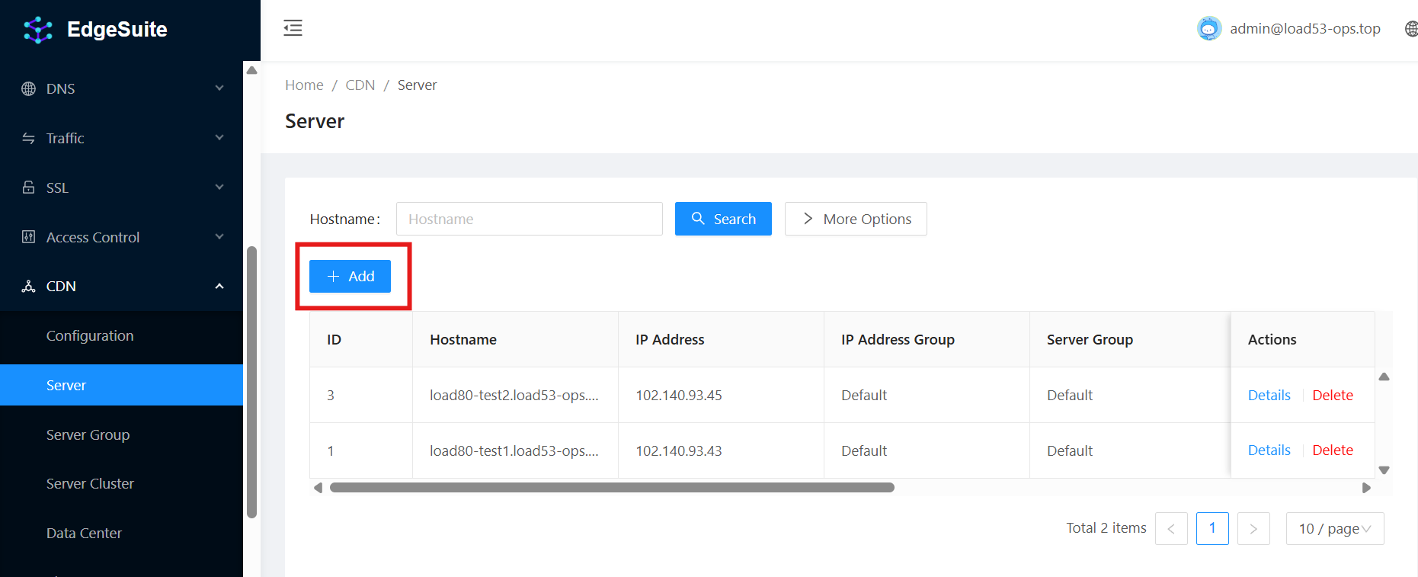
Task: Open the 10 / page size dropdown
Action: point(1334,528)
